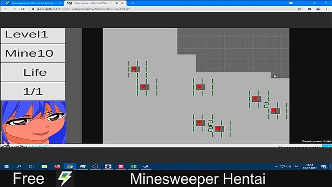Image resolution: width=332 pixels, height=187 pixels.
Task: Reload the gamejolt page
Action: click(x=22, y=9)
